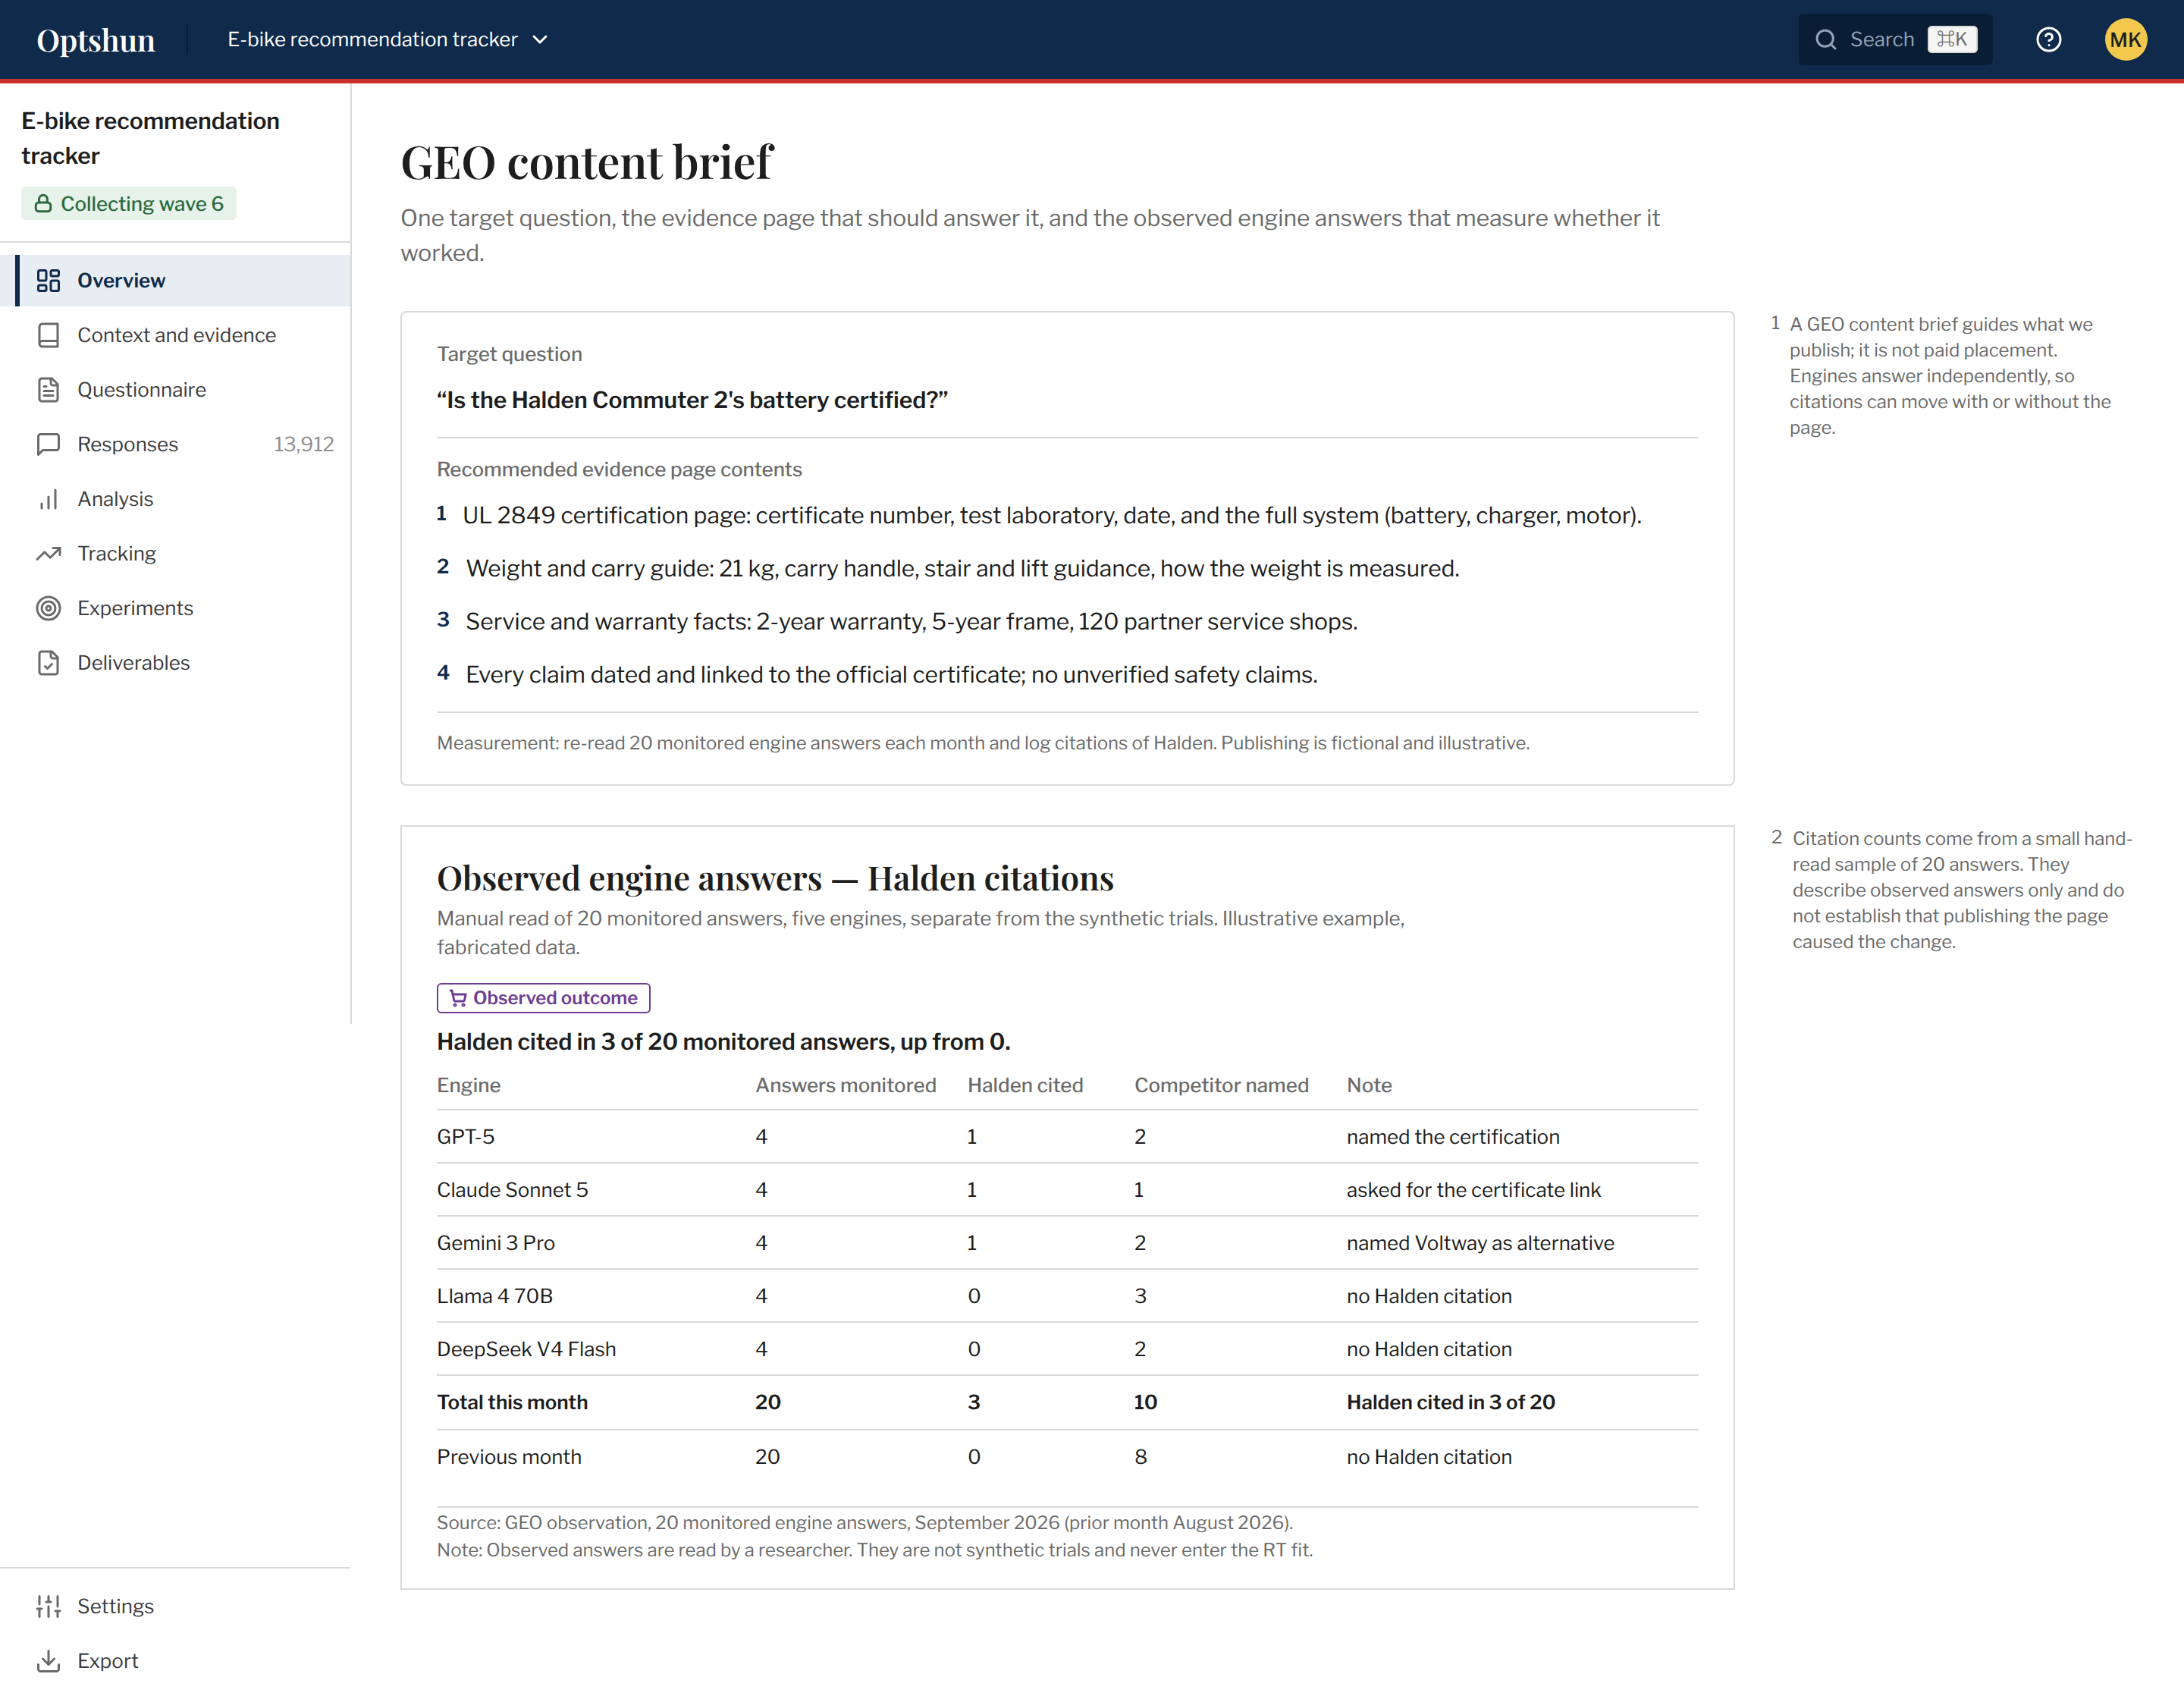Click the Collecting wave 6 status badge

click(x=129, y=204)
